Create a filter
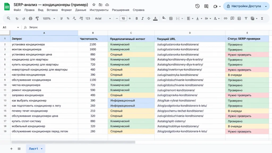 (x=246, y=18)
